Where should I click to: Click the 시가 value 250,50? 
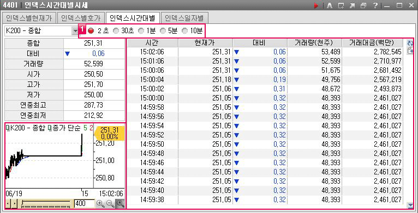click(x=94, y=74)
